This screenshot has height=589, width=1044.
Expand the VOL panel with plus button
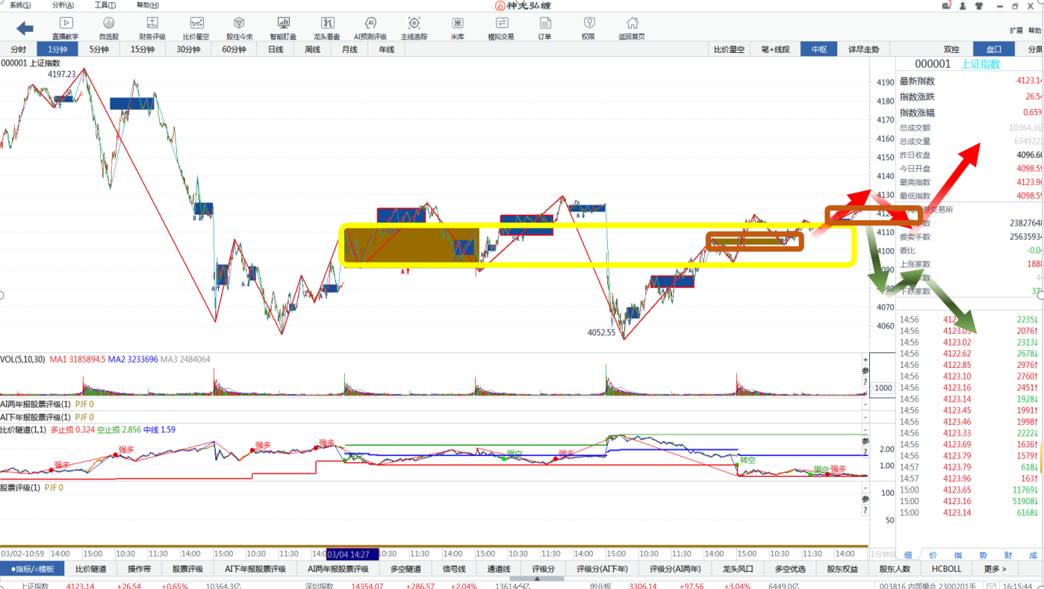[866, 360]
